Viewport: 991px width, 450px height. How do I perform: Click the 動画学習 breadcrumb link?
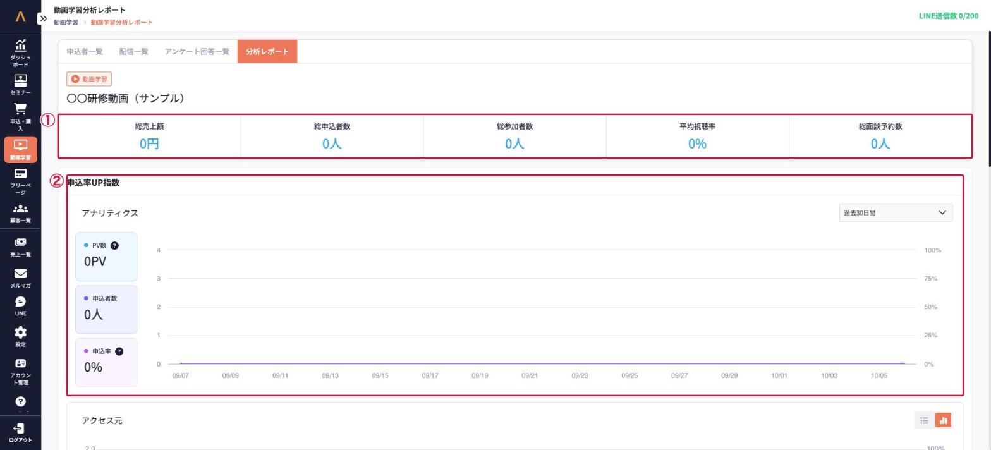pos(66,23)
